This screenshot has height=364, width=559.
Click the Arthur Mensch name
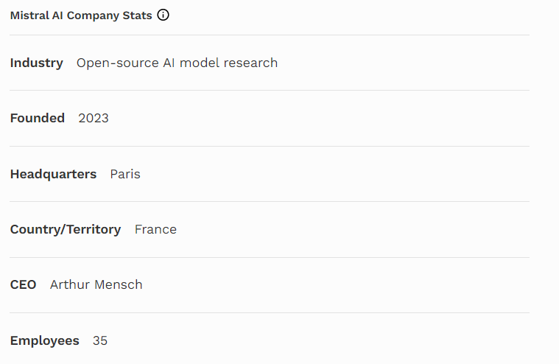coord(96,284)
